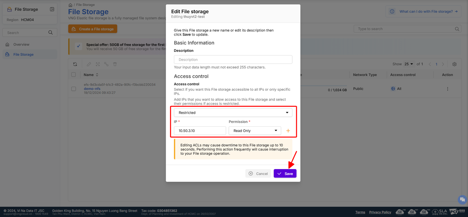Click the pencil edit icon in toolbar
Image resolution: width=468 pixels, height=217 pixels.
pyautogui.click(x=89, y=64)
